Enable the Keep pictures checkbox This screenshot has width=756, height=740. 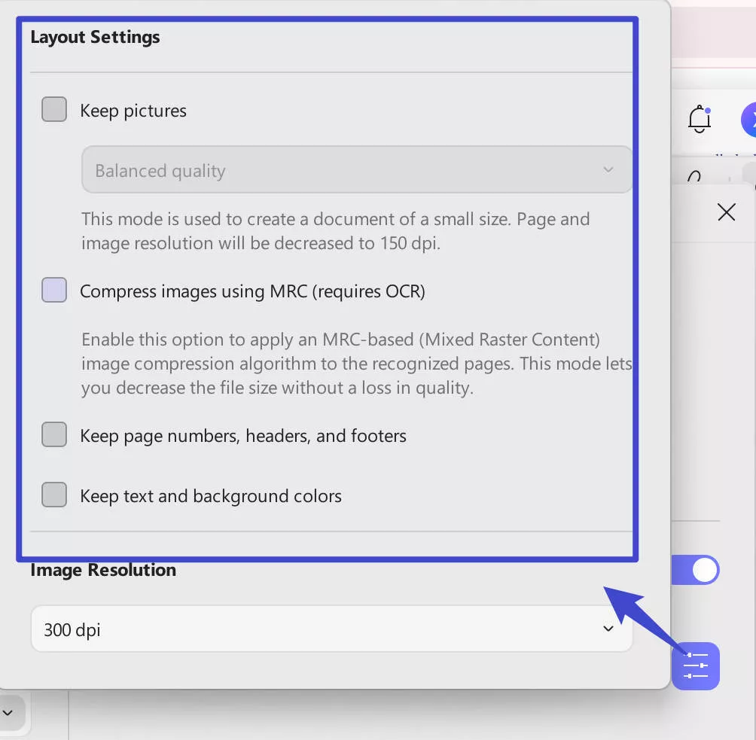pyautogui.click(x=54, y=110)
